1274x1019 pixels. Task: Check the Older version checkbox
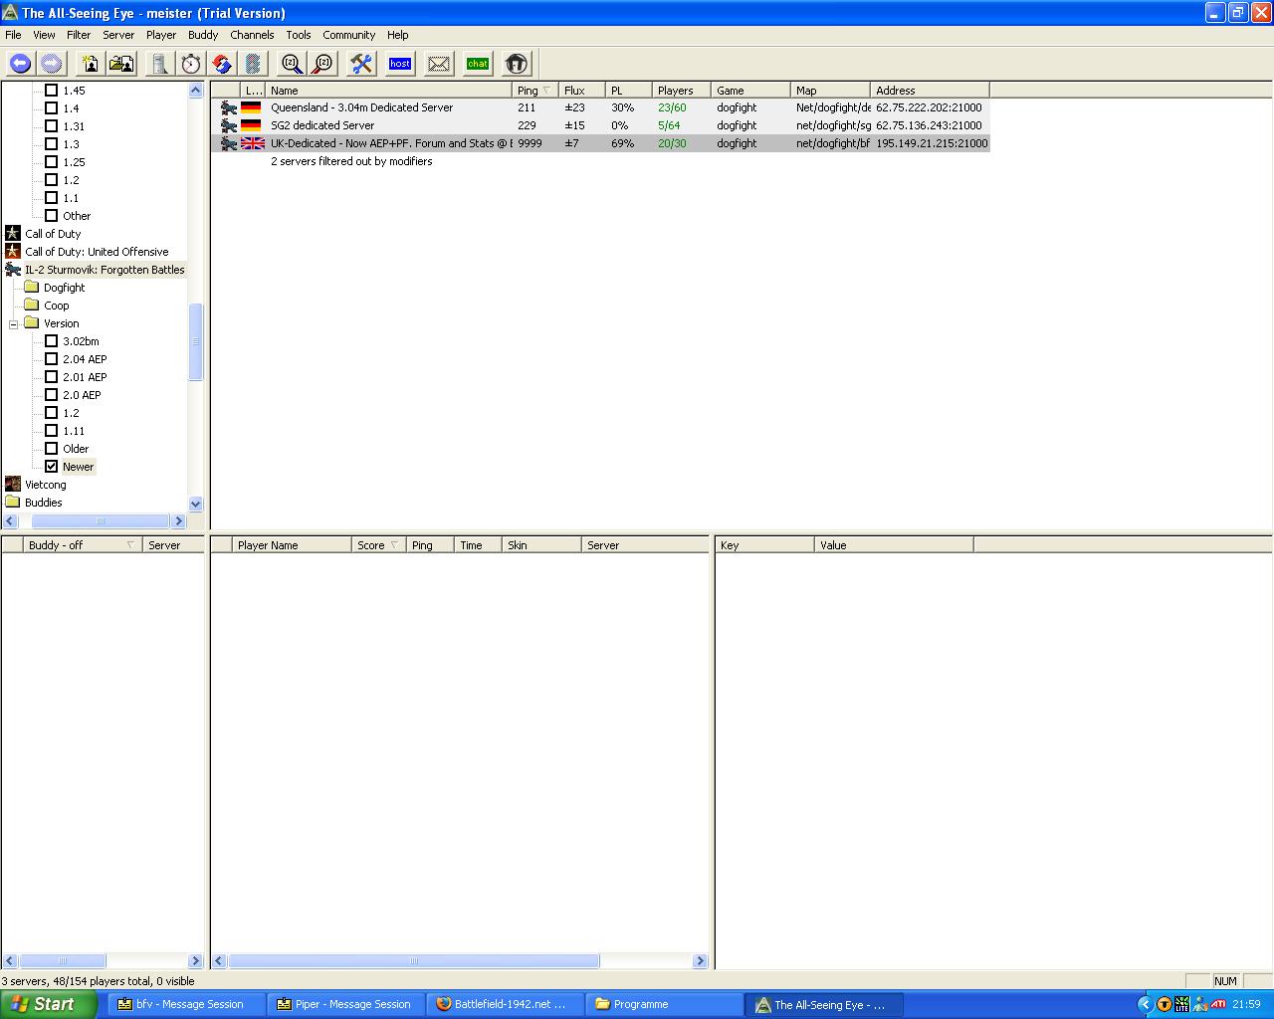[52, 449]
